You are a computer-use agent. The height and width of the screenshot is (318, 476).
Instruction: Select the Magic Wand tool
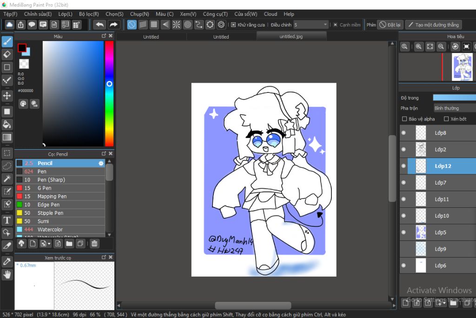click(7, 179)
